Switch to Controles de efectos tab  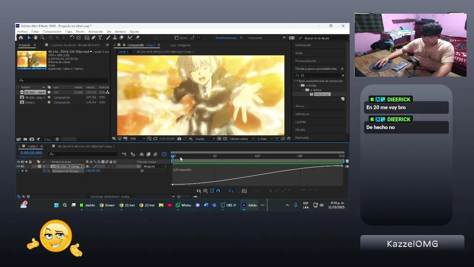pos(75,45)
